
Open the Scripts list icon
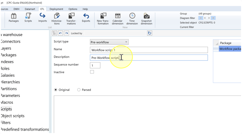tap(28, 18)
